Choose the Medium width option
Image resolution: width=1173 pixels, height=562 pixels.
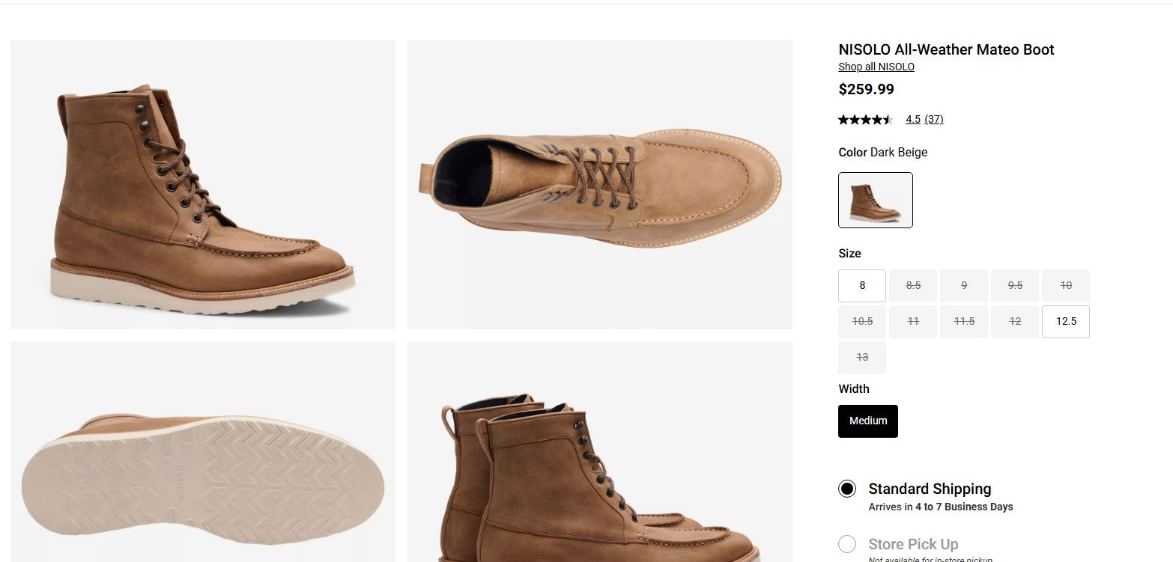(x=868, y=421)
